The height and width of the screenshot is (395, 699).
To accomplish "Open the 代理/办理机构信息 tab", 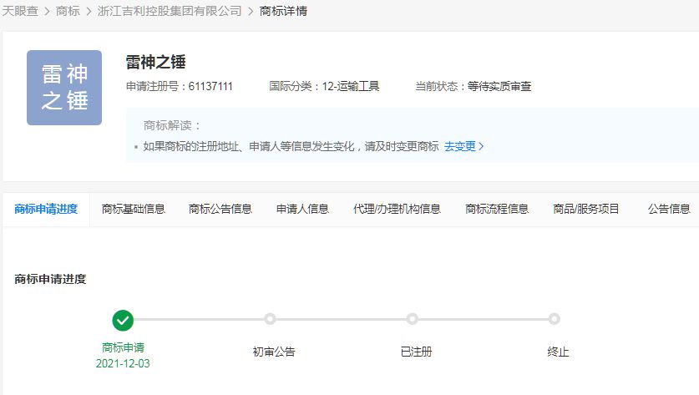I will click(x=397, y=209).
